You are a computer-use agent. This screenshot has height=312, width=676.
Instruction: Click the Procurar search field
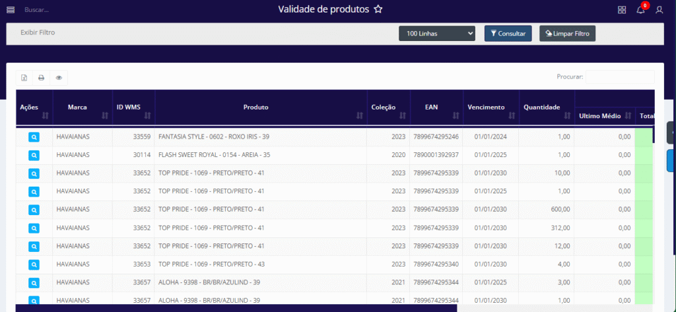point(619,77)
